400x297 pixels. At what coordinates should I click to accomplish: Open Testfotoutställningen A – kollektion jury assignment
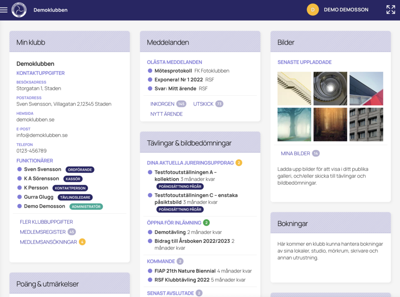tap(186, 176)
